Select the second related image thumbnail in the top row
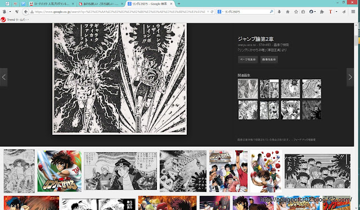Viewport: 360px width, 210px height. pyautogui.click(x=269, y=89)
